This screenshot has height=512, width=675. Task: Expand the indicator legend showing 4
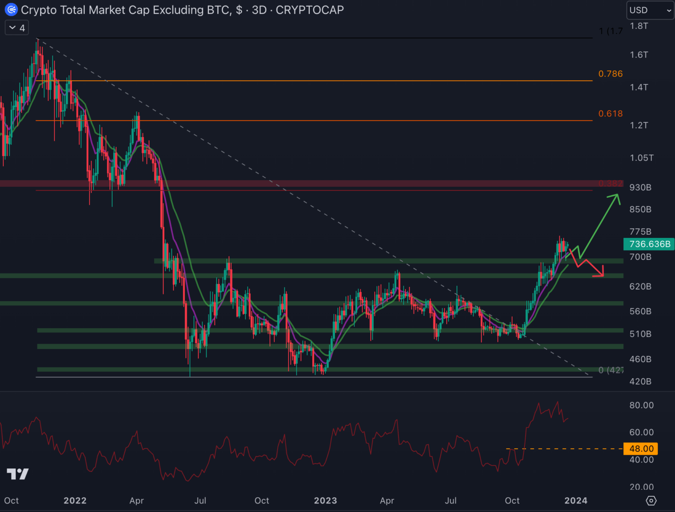[17, 28]
